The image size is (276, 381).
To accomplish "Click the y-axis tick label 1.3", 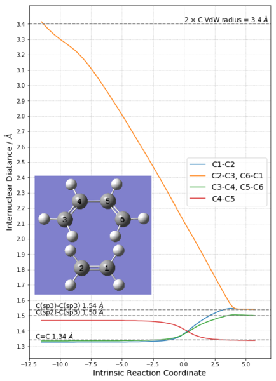I will [x=21, y=347].
